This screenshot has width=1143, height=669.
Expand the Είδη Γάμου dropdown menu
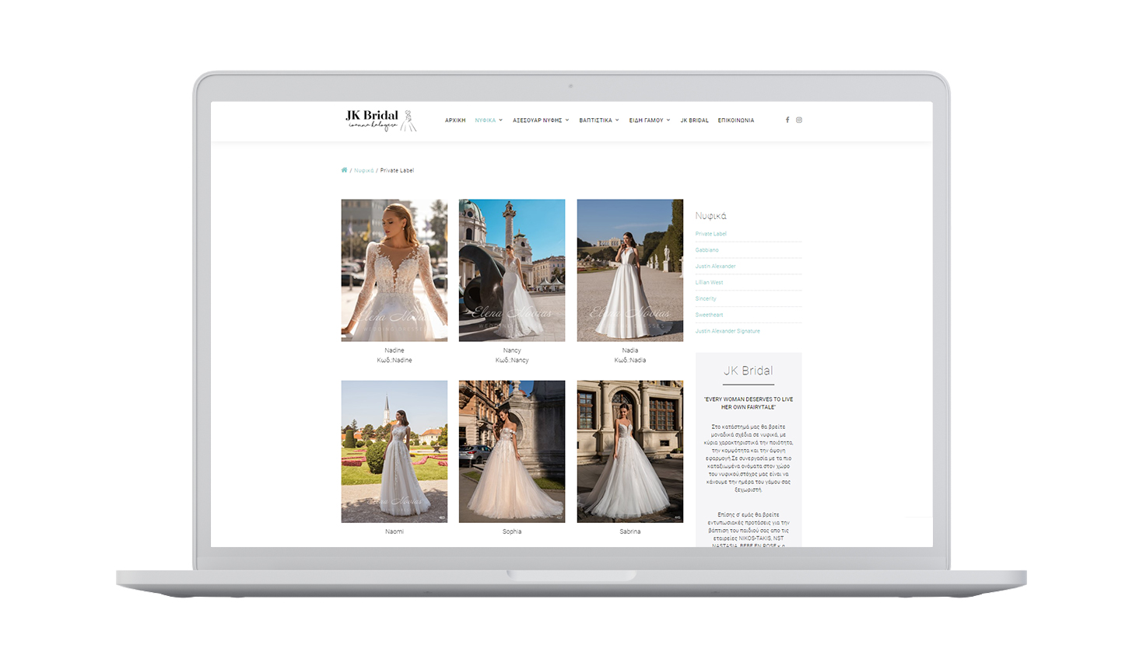649,120
